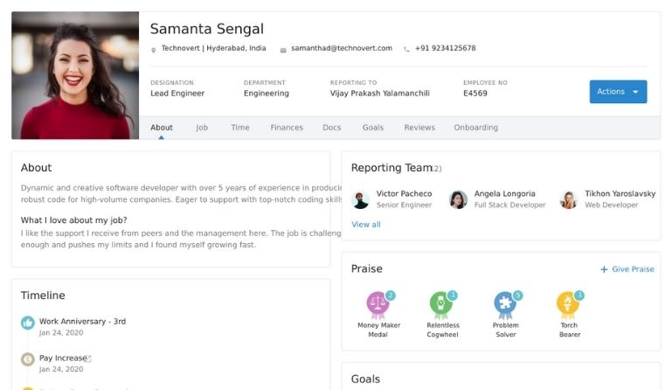Screen dimensions: 672x390
Task: Switch to the Job tab
Action: 202,128
